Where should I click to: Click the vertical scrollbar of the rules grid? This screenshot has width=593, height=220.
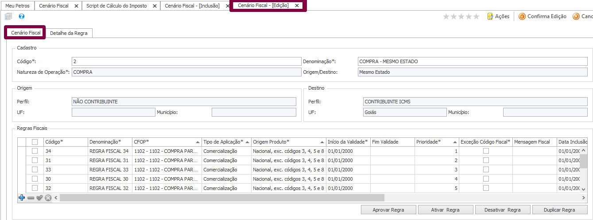[584, 161]
